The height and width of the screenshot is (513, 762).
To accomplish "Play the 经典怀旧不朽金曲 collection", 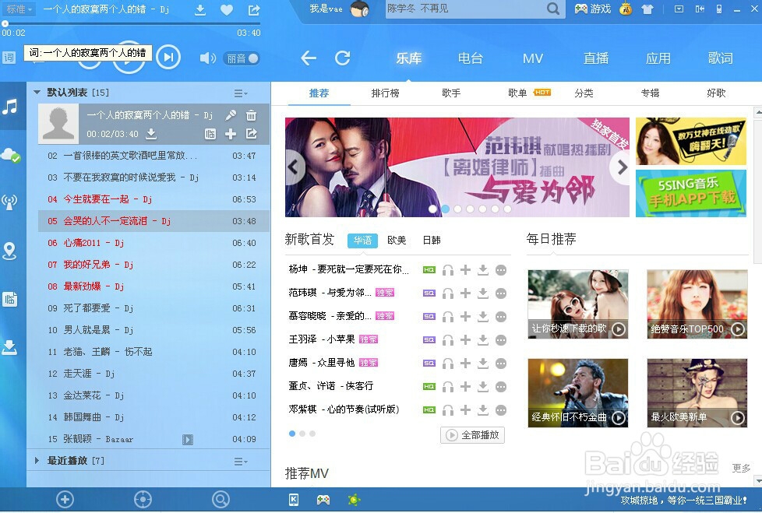I will click(x=618, y=418).
